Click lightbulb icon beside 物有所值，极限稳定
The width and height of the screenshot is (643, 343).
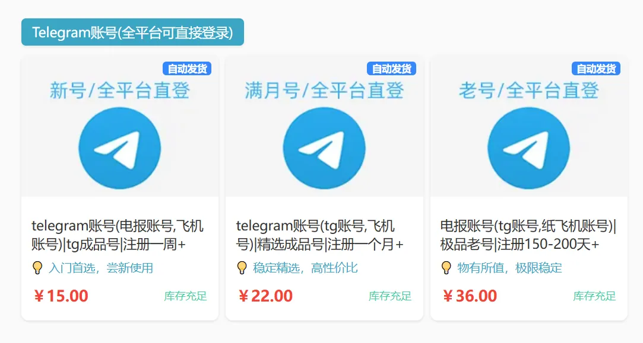click(446, 268)
